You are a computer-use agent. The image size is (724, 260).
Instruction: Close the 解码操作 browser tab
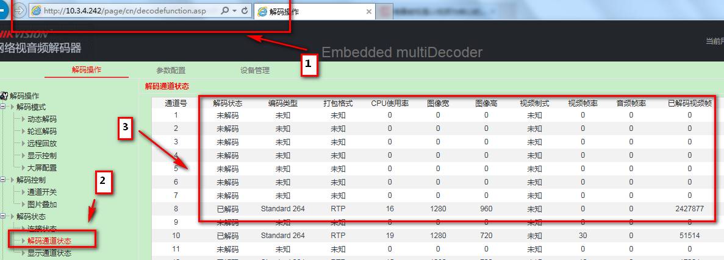pyautogui.click(x=369, y=11)
